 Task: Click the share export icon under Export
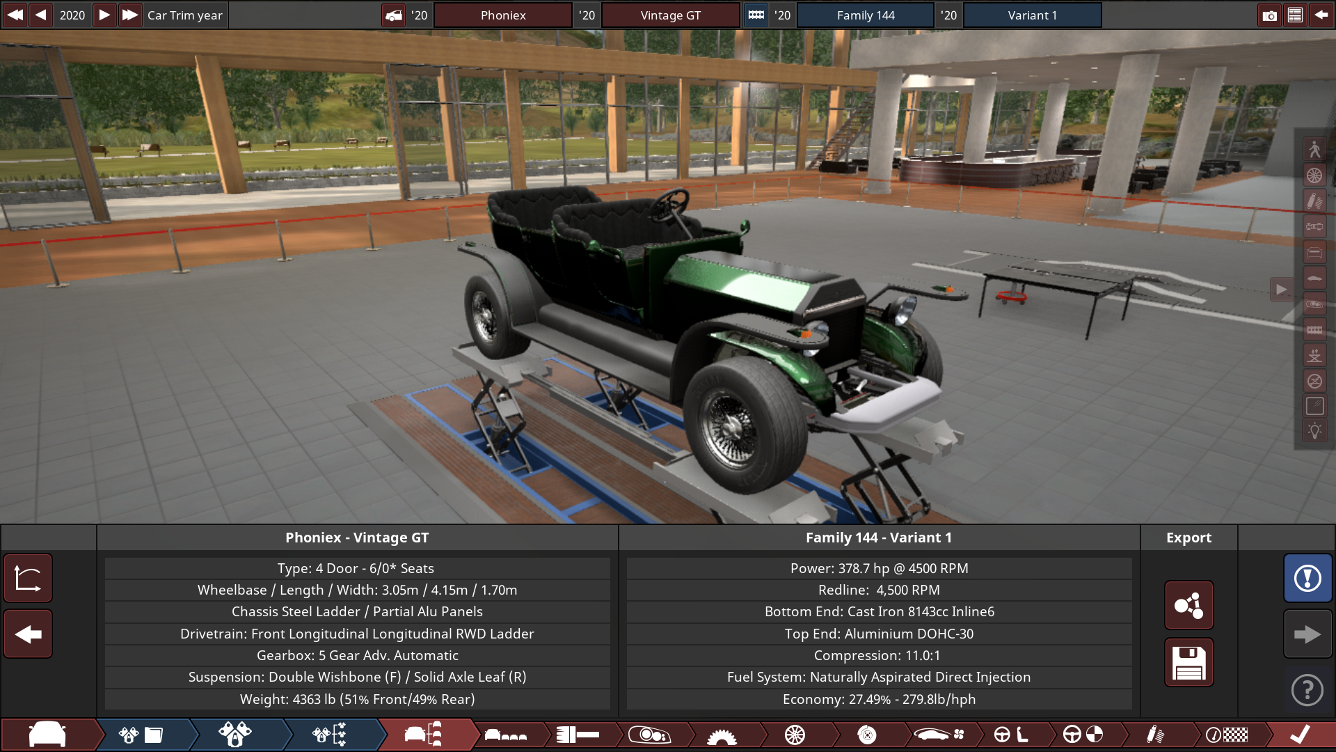[1188, 605]
